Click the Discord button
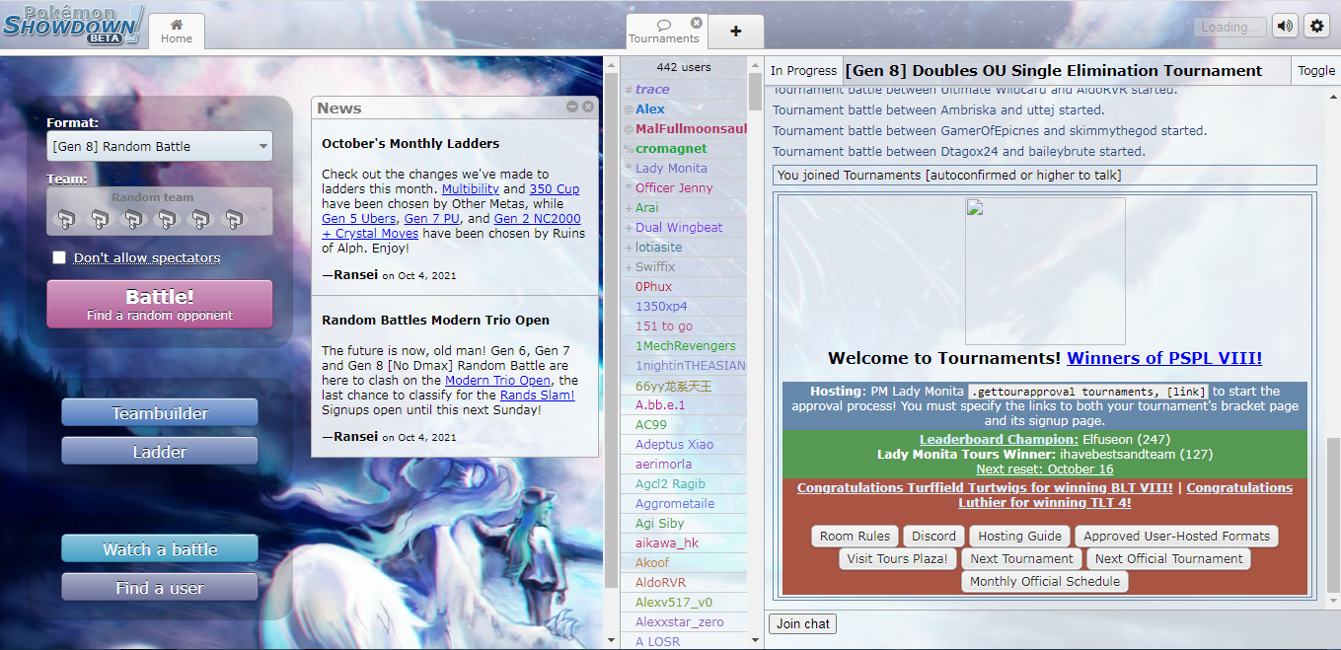The height and width of the screenshot is (650, 1341). pos(933,536)
